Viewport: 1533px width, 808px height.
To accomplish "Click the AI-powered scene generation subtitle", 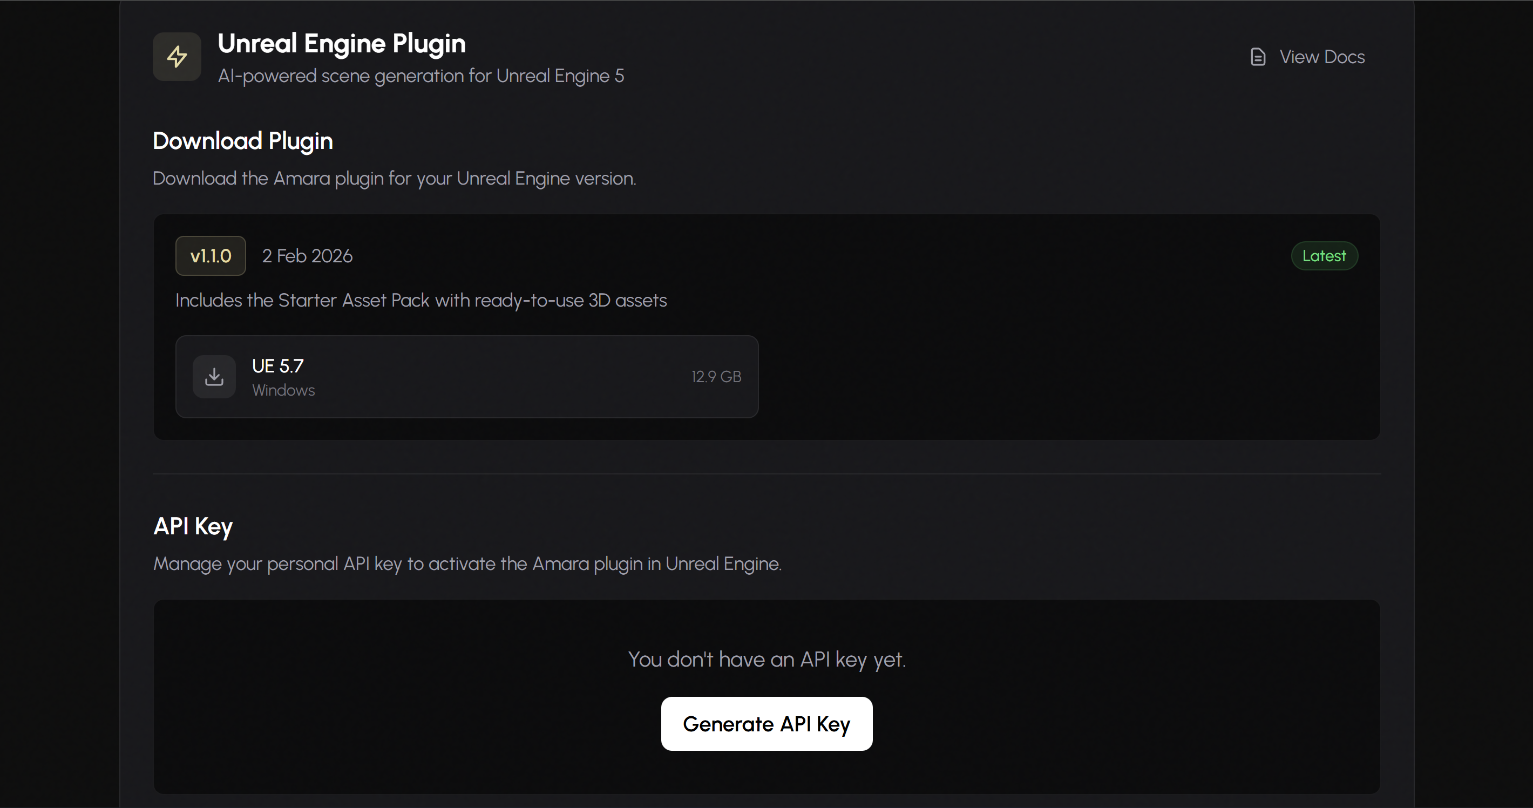I will 420,76.
